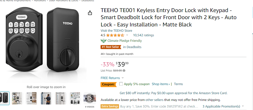Open the coupon Terms link

178,84
